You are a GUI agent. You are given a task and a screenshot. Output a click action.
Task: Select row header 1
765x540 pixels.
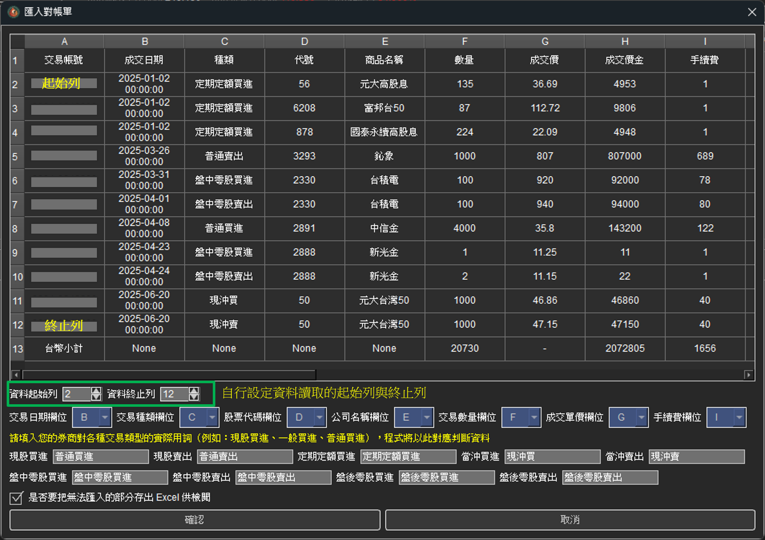(x=17, y=60)
